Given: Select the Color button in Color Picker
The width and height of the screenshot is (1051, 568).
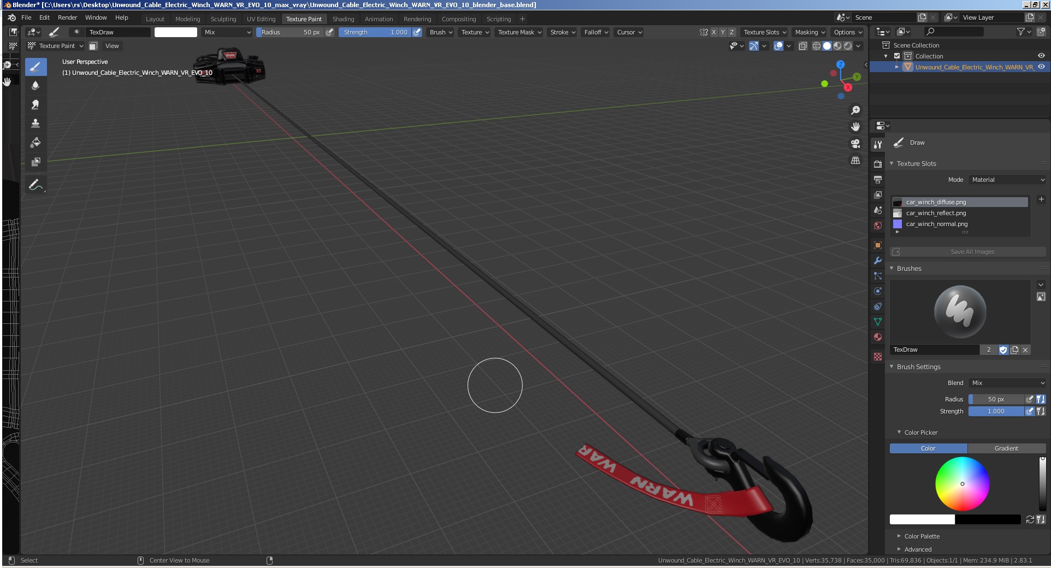Looking at the screenshot, I should (x=928, y=448).
